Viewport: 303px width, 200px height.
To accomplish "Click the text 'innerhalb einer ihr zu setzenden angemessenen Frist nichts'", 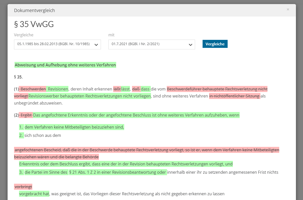I will click(x=223, y=172).
